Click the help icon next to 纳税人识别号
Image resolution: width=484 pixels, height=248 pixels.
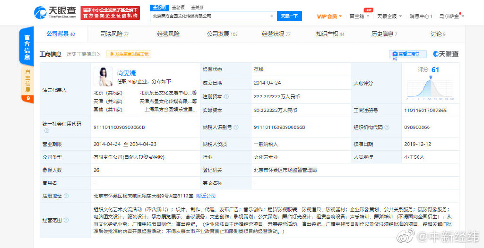[236, 127]
